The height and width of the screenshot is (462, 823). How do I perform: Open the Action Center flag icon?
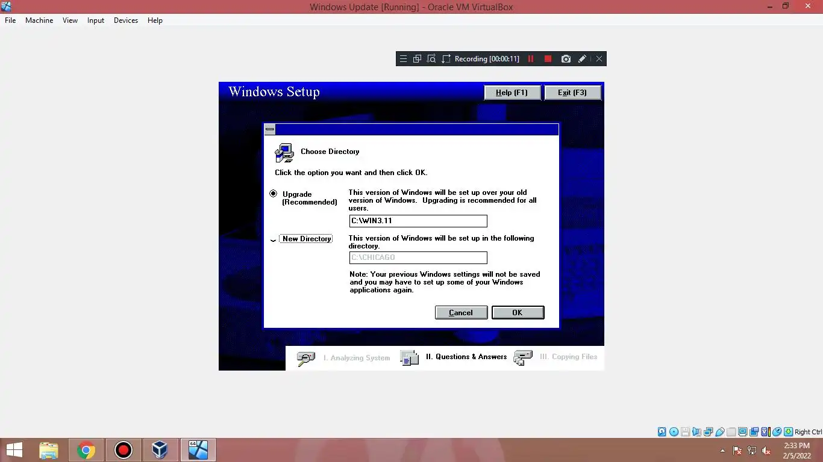737,451
